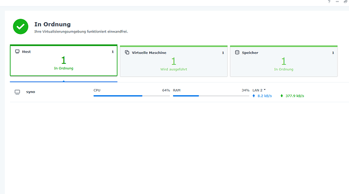The width and height of the screenshot is (349, 194).
Task: Select the syno host row name
Action: 30,92
